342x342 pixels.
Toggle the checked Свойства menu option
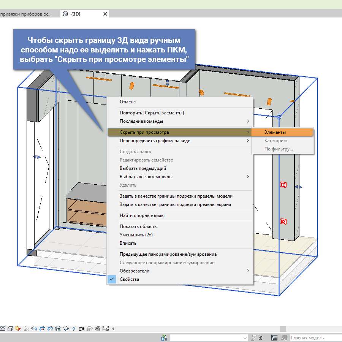(x=129, y=279)
